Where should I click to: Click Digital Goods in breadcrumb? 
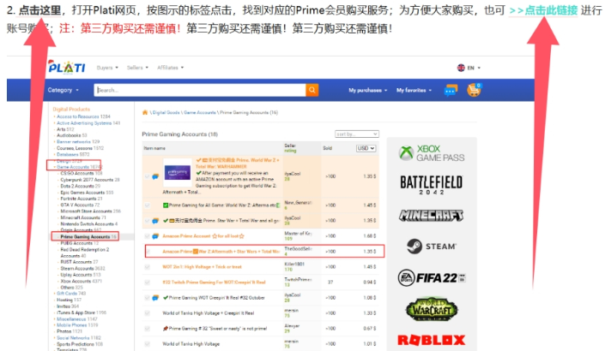pos(166,112)
